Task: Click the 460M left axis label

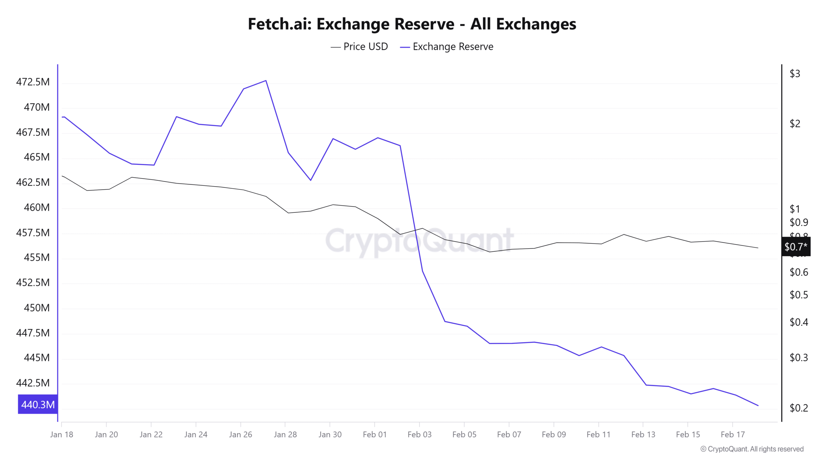Action: (37, 207)
